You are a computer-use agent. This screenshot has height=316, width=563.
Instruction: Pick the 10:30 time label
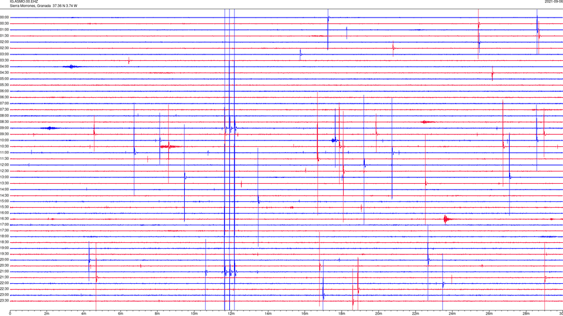click(5, 146)
